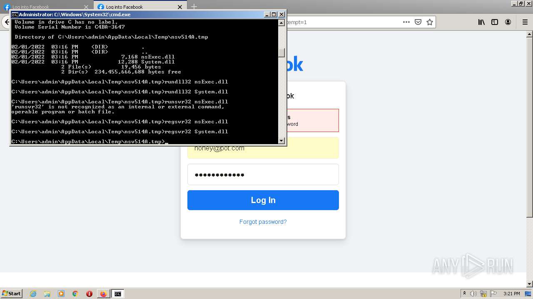Show hidden system tray icons
The image size is (533, 299).
[464, 294]
